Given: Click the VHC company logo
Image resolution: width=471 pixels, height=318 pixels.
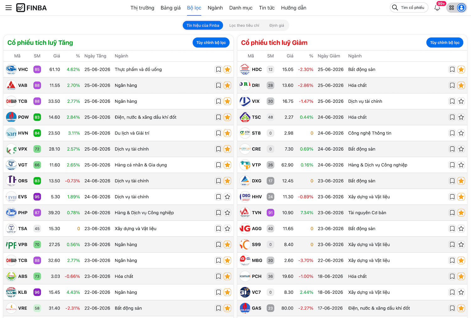Looking at the screenshot, I should [x=11, y=69].
